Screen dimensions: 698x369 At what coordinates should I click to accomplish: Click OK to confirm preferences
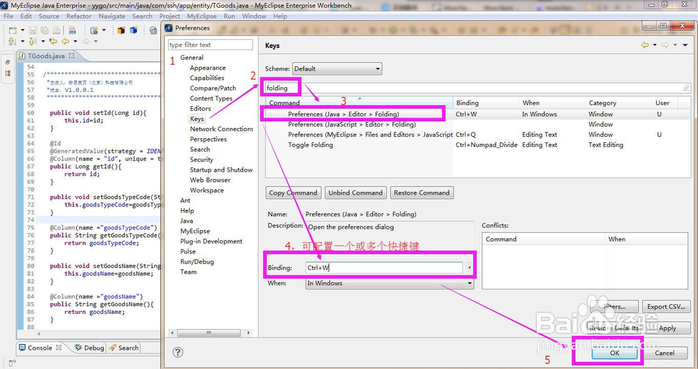click(x=615, y=353)
